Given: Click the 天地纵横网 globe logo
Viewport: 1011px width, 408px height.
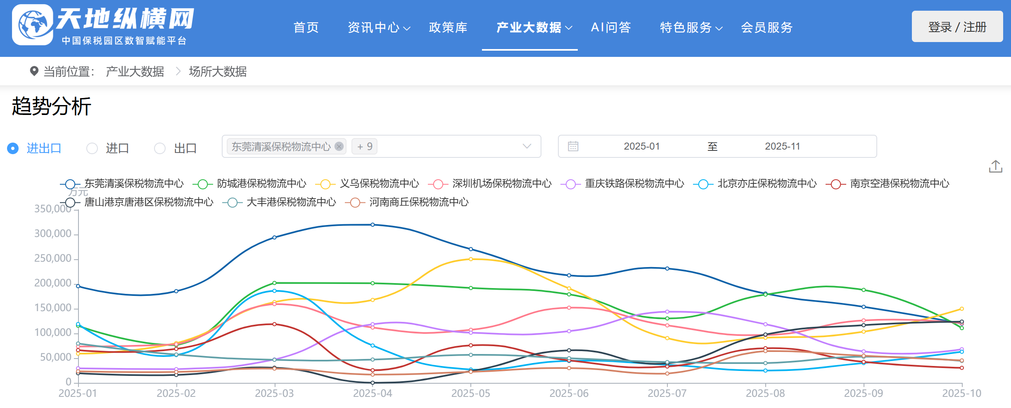Looking at the screenshot, I should 33,25.
